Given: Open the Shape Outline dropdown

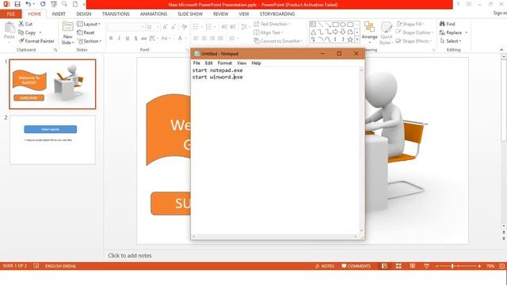Looking at the screenshot, I should pyautogui.click(x=414, y=32).
